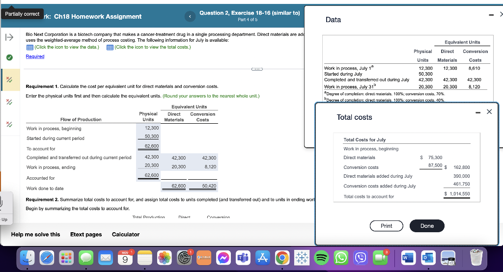Open System Preferences from the Dock
The image size is (503, 272).
click(x=184, y=258)
